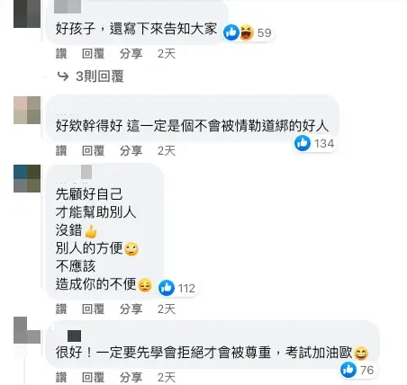The width and height of the screenshot is (407, 385).
Task: Click the reply arrow icon beside 3則回覆
Action: pos(63,76)
